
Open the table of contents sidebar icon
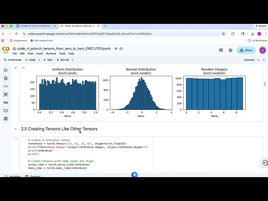(x=5, y=70)
